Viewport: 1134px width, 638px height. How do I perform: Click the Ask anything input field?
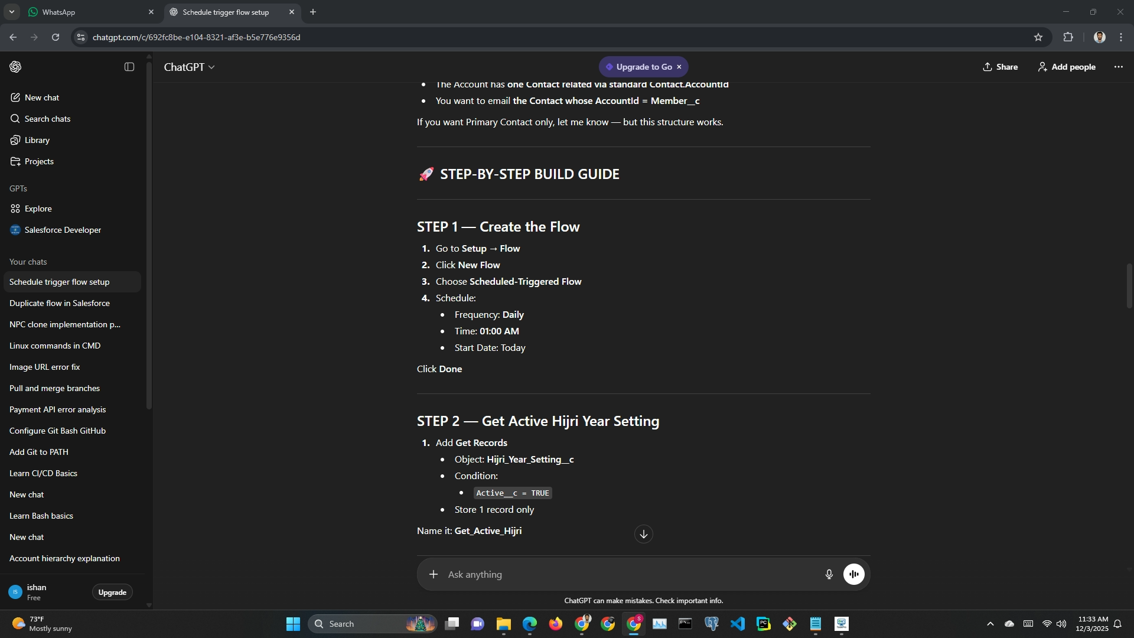[x=626, y=574]
